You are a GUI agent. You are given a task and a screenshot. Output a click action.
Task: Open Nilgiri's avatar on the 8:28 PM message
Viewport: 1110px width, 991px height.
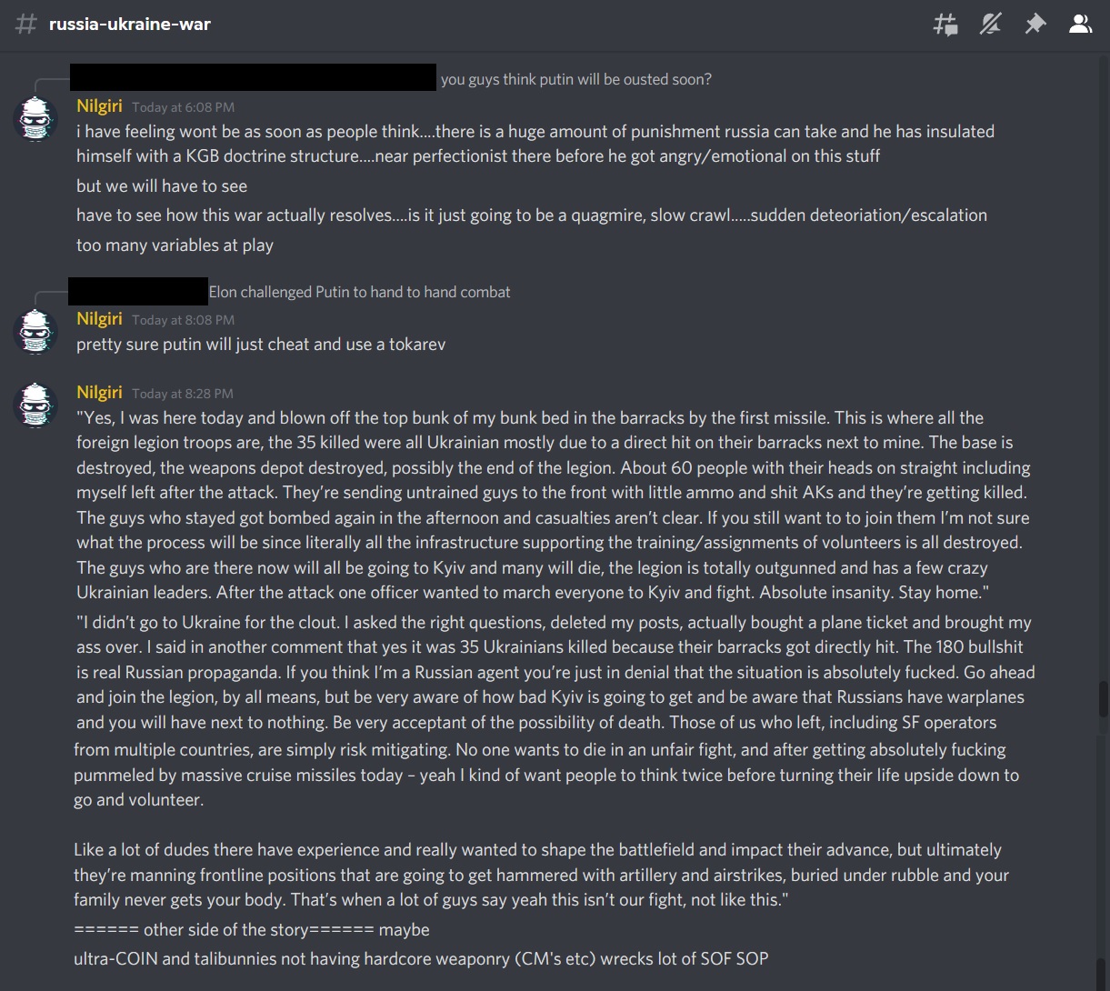pyautogui.click(x=37, y=405)
